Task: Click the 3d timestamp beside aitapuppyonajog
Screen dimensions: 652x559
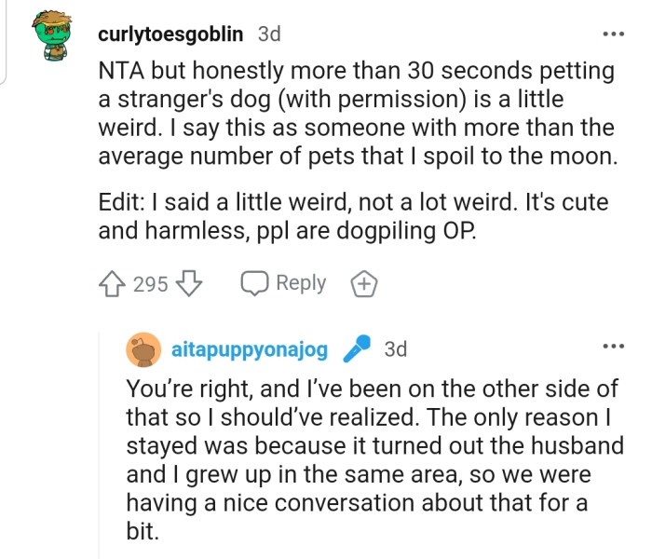Action: [396, 350]
